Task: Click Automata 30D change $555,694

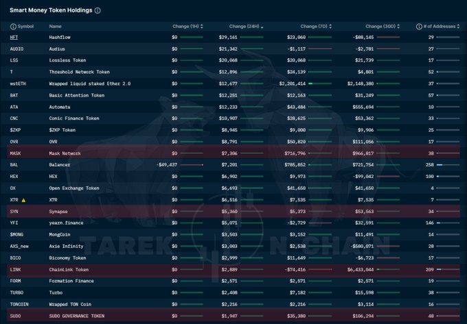Action: coord(363,107)
